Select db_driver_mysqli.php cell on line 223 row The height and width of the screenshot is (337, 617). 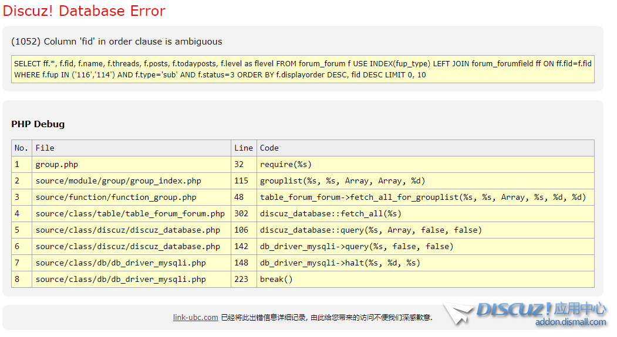pyautogui.click(x=132, y=279)
